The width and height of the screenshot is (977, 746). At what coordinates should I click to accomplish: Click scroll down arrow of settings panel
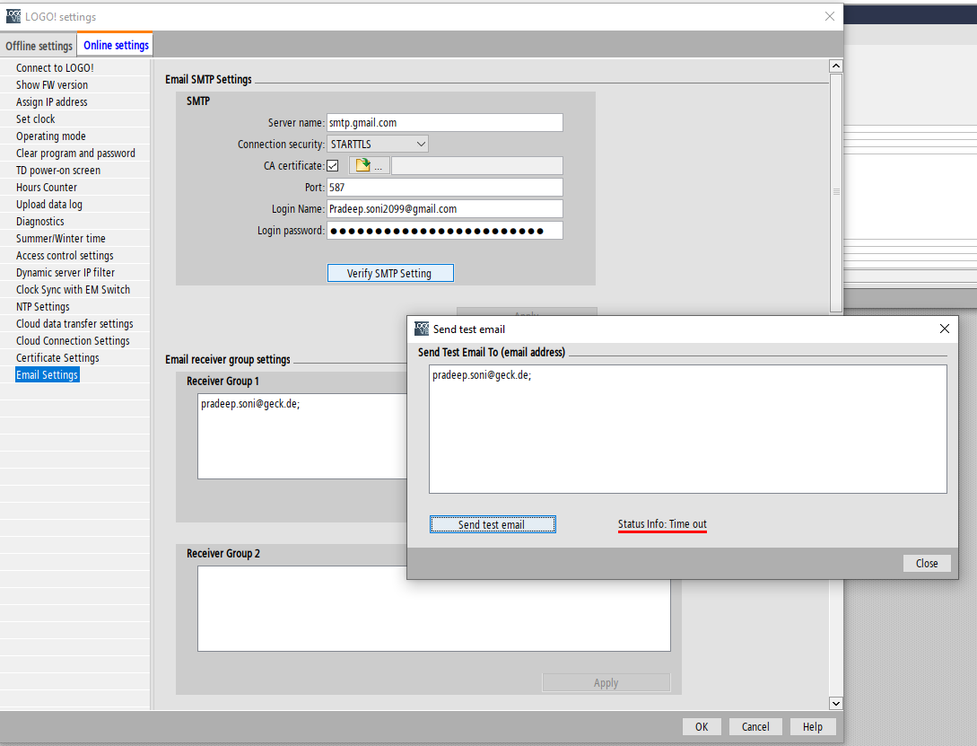tap(836, 703)
